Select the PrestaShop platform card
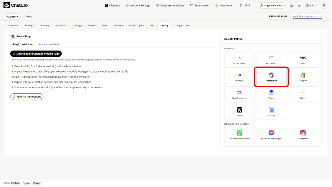Screen dimensions: 332x187 pos(271,77)
